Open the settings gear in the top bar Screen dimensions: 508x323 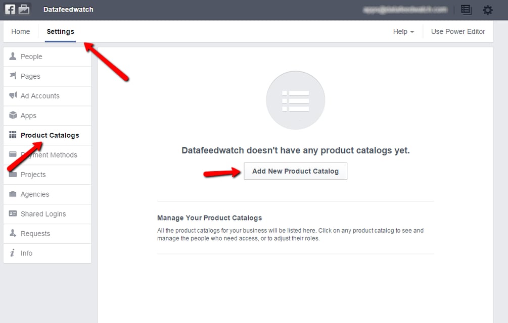[x=487, y=10]
